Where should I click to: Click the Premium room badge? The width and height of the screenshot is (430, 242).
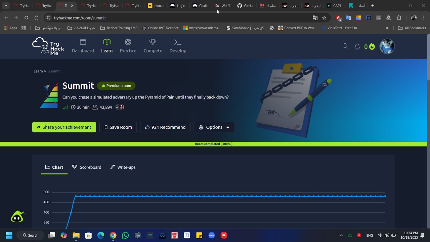coord(116,86)
